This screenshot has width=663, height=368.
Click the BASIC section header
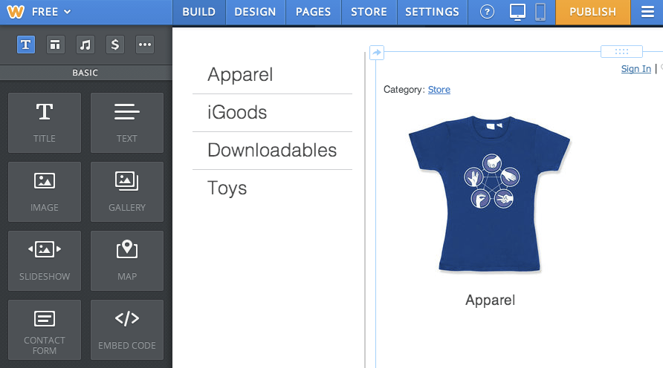pos(85,73)
